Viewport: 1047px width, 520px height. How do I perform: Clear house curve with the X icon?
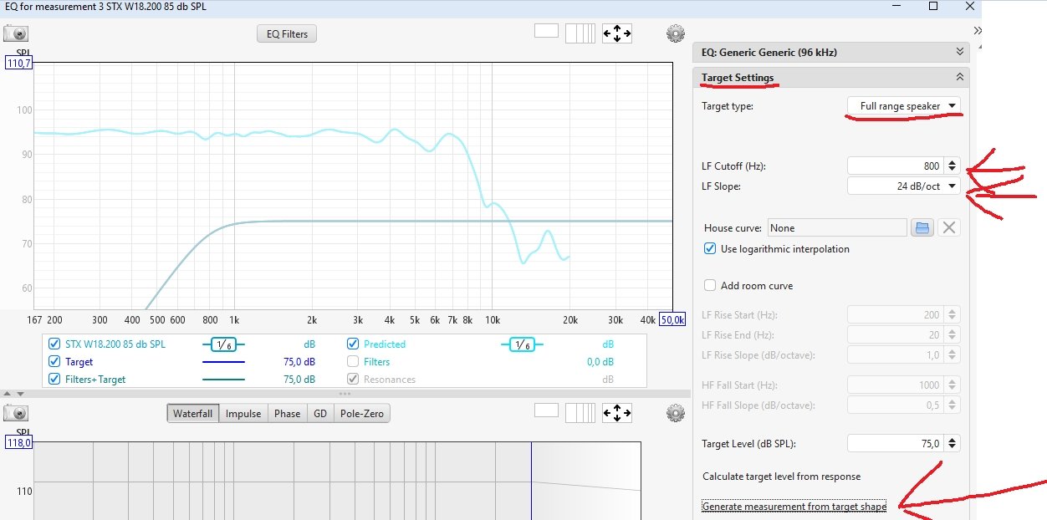(947, 227)
